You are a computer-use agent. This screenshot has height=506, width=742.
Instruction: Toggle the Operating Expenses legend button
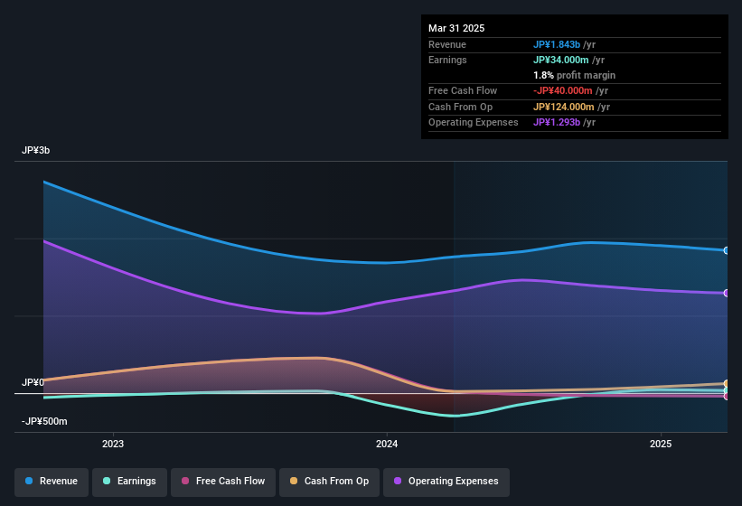[x=446, y=482]
